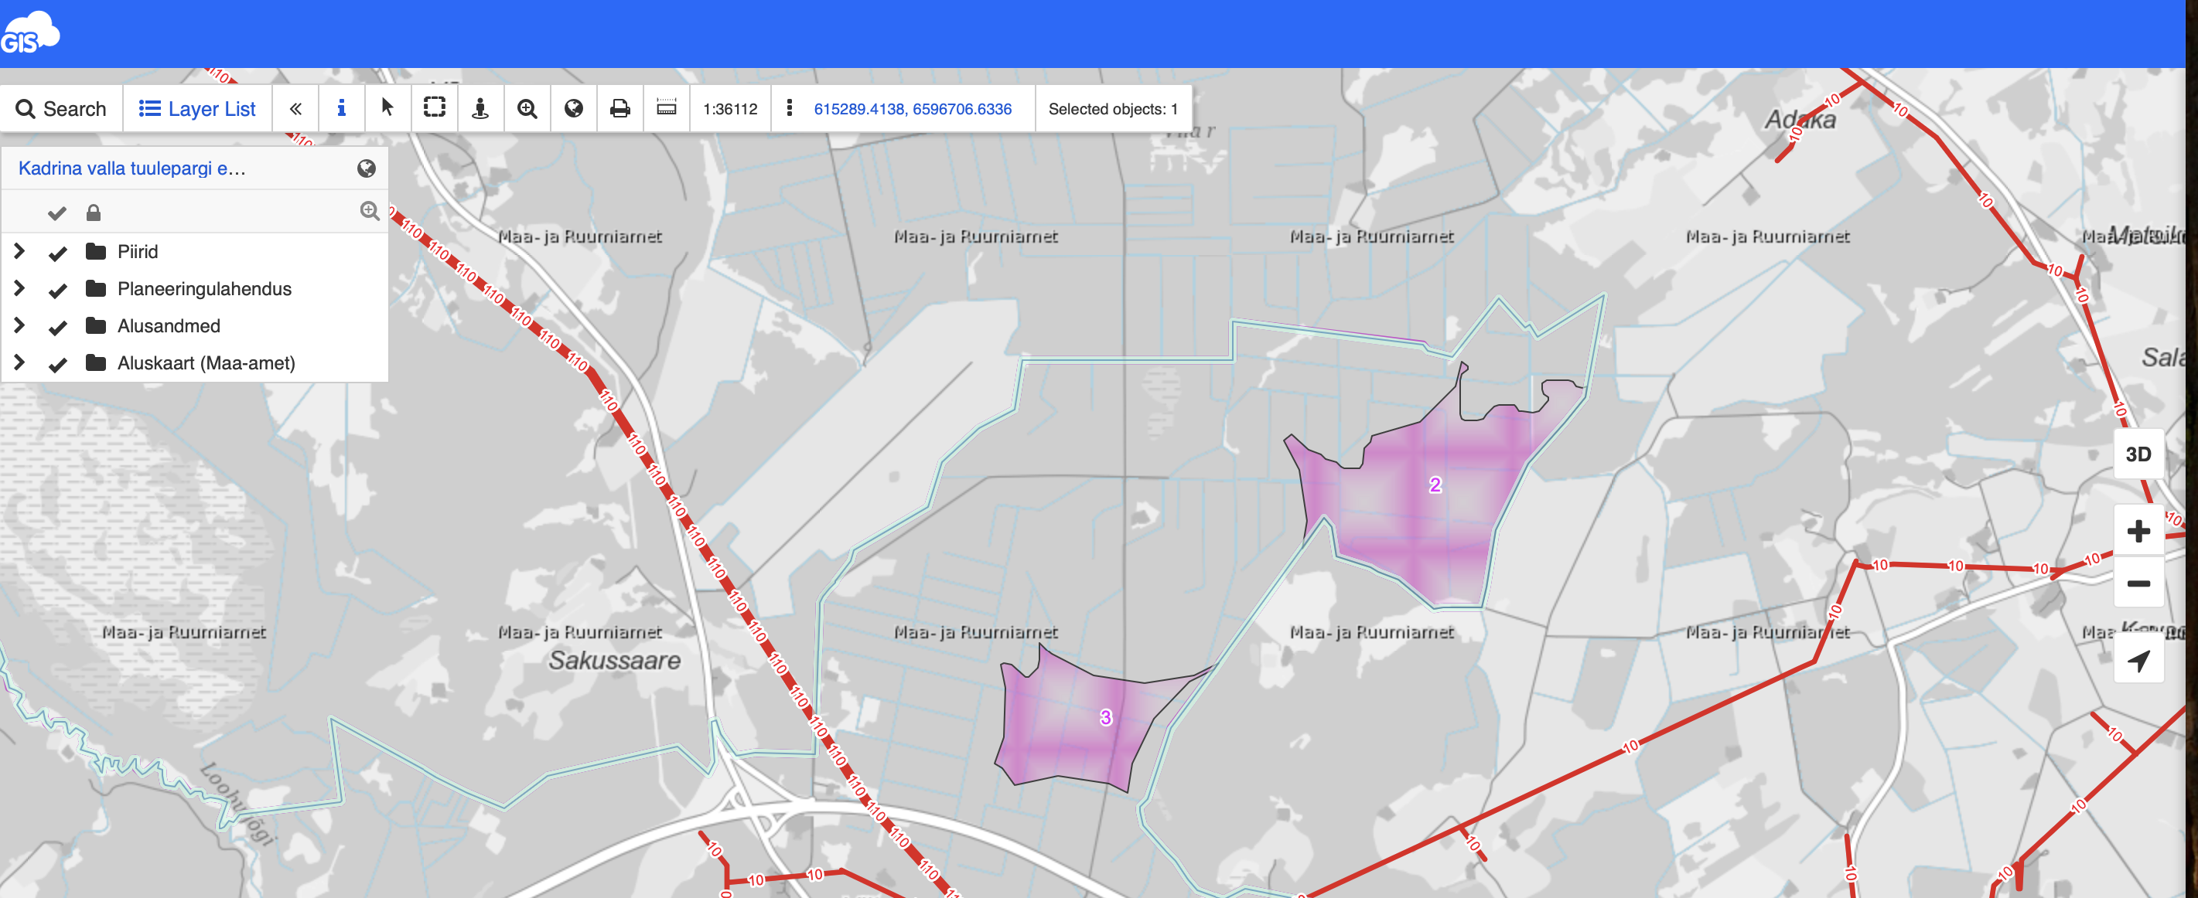Select the arrow pointer tool
The image size is (2198, 898).
(x=387, y=108)
